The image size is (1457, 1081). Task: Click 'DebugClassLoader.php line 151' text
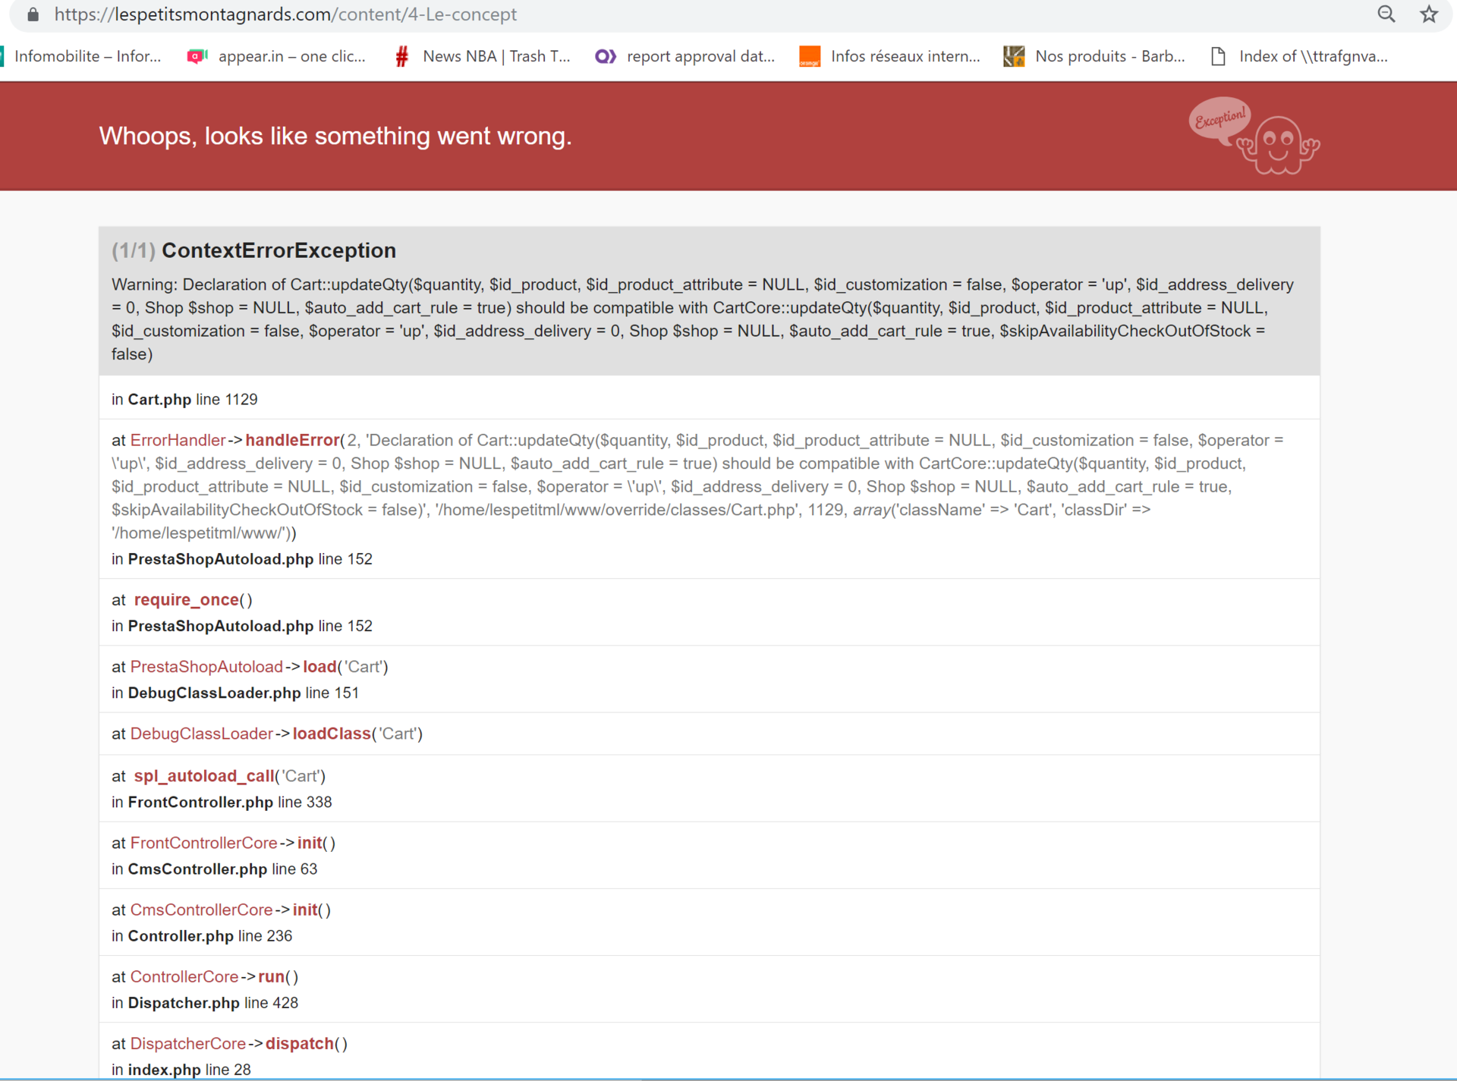pyautogui.click(x=244, y=693)
